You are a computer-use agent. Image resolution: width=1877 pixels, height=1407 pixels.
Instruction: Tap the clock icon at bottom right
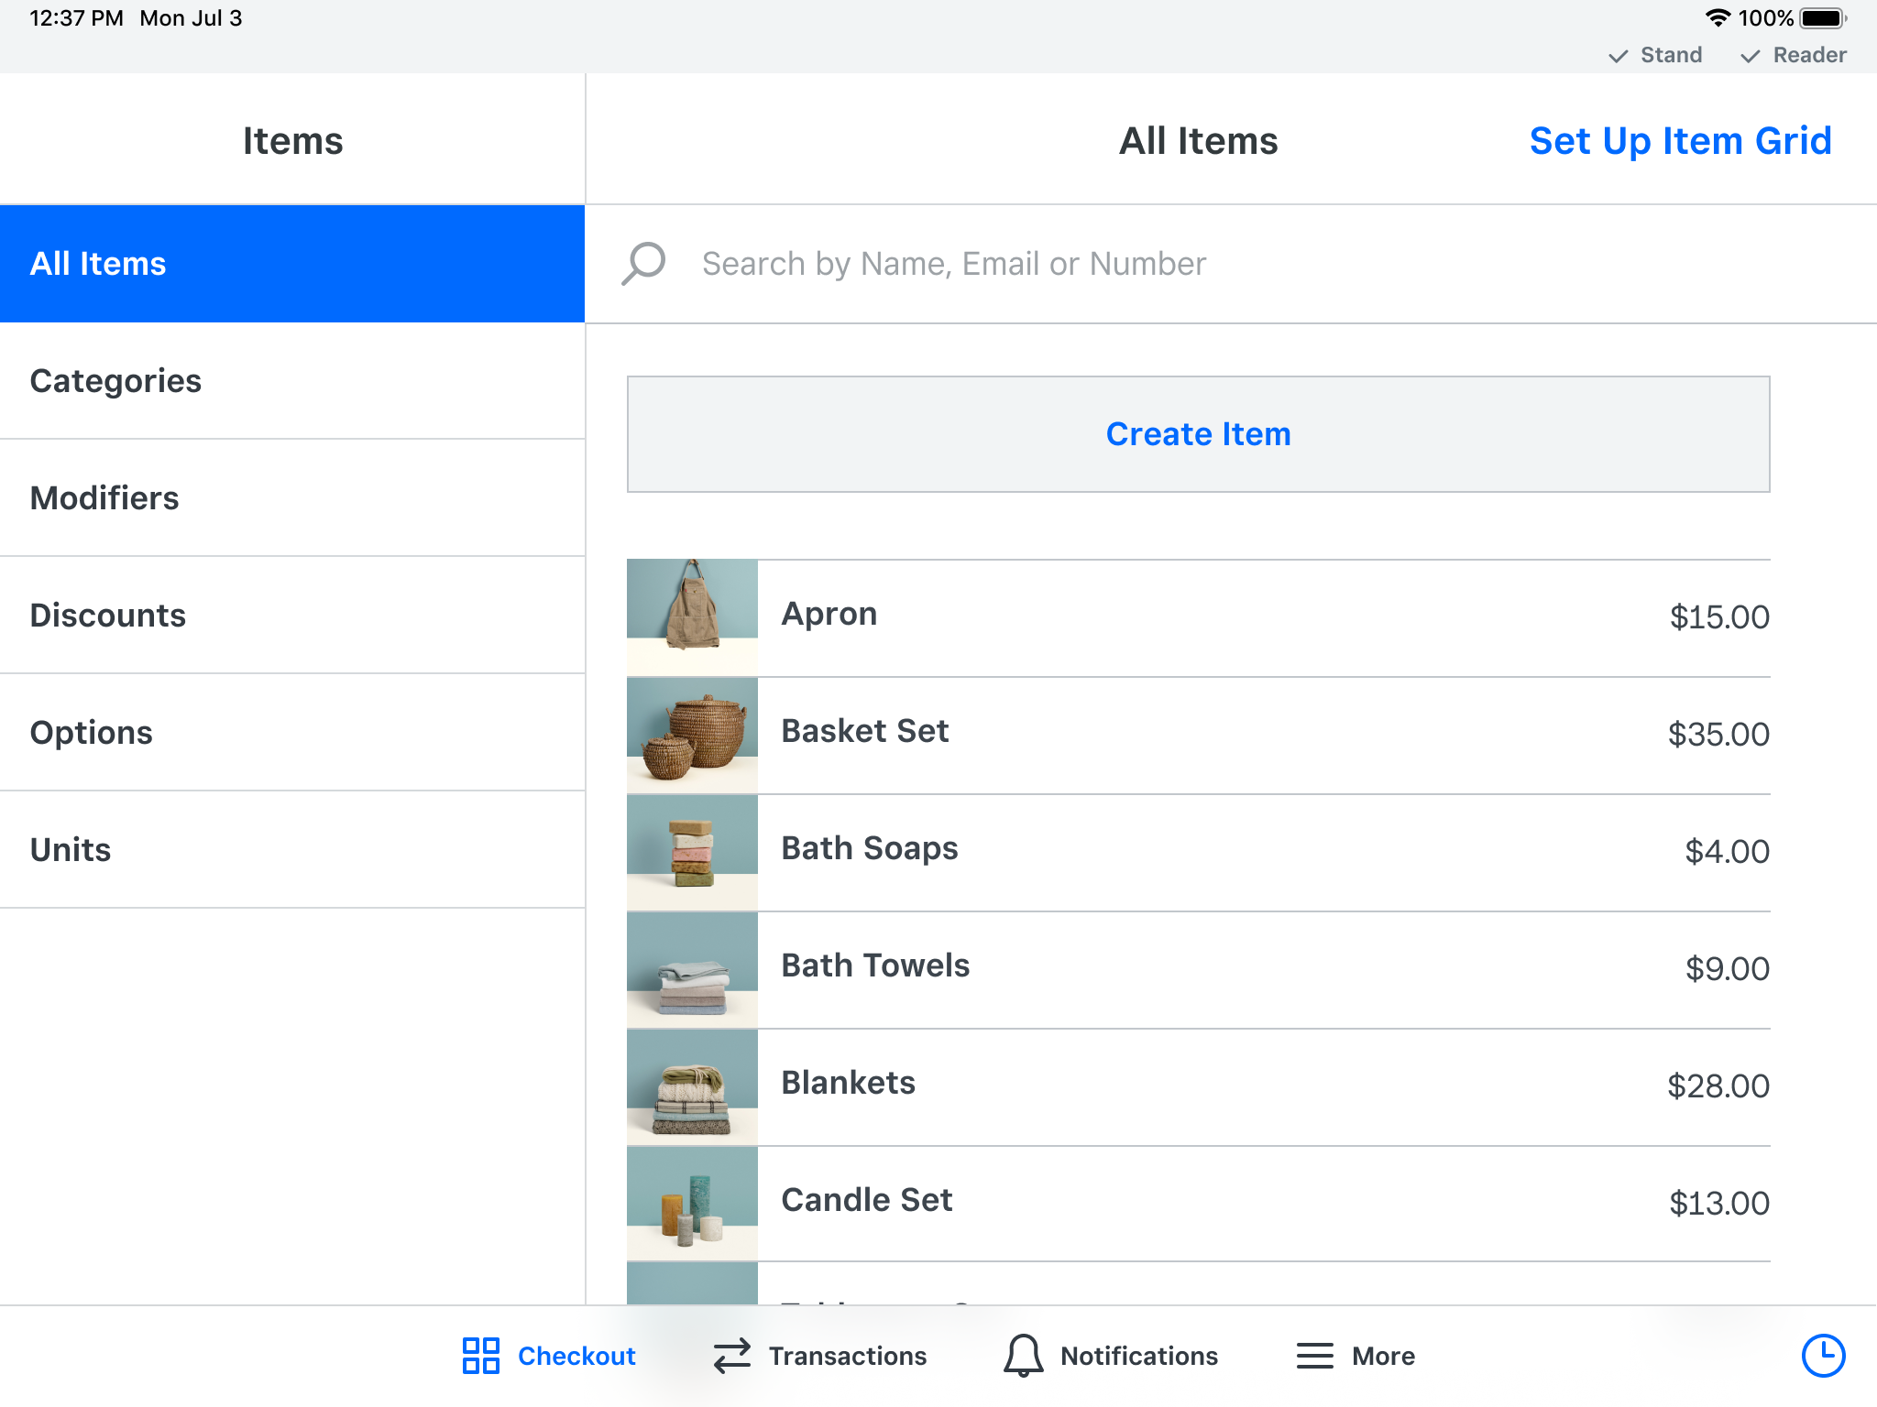click(x=1823, y=1356)
